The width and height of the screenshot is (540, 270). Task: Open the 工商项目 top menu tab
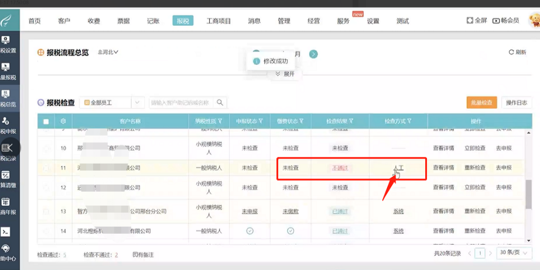pyautogui.click(x=219, y=21)
